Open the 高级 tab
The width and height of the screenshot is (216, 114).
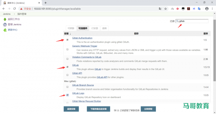[104, 28]
